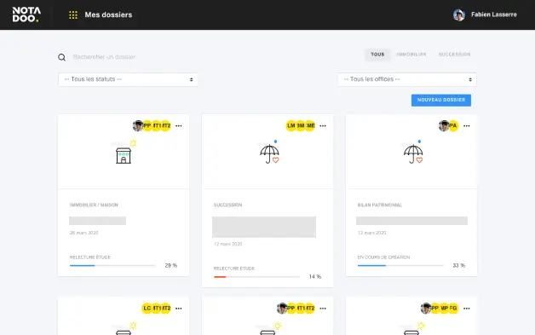The height and width of the screenshot is (335, 535).
Task: Select the TOUS filter tab
Action: (x=377, y=55)
